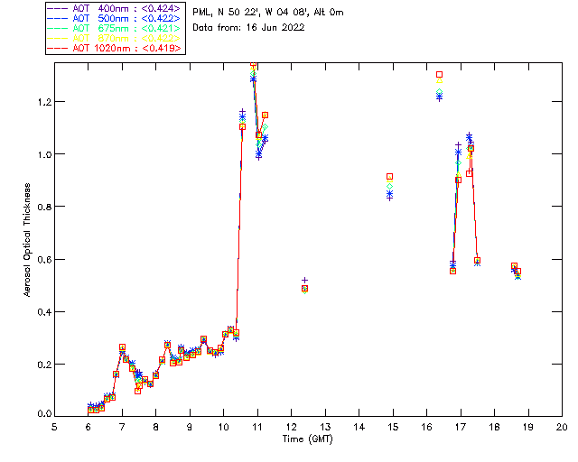The width and height of the screenshot is (578, 462).
Task: Click the 1020nm peak marker at 7 GMT
Action: coord(122,347)
